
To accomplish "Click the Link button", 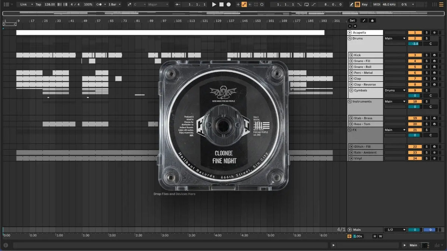I will pyautogui.click(x=25, y=4).
